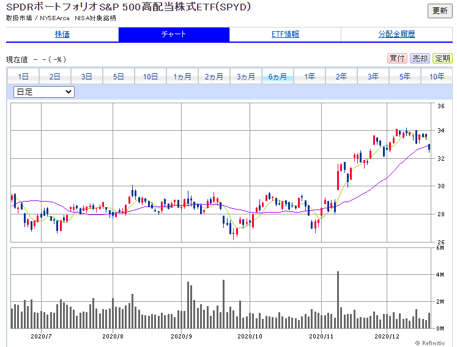The height and width of the screenshot is (347, 457).
Task: Select the 3日 chart period
Action: pos(86,76)
